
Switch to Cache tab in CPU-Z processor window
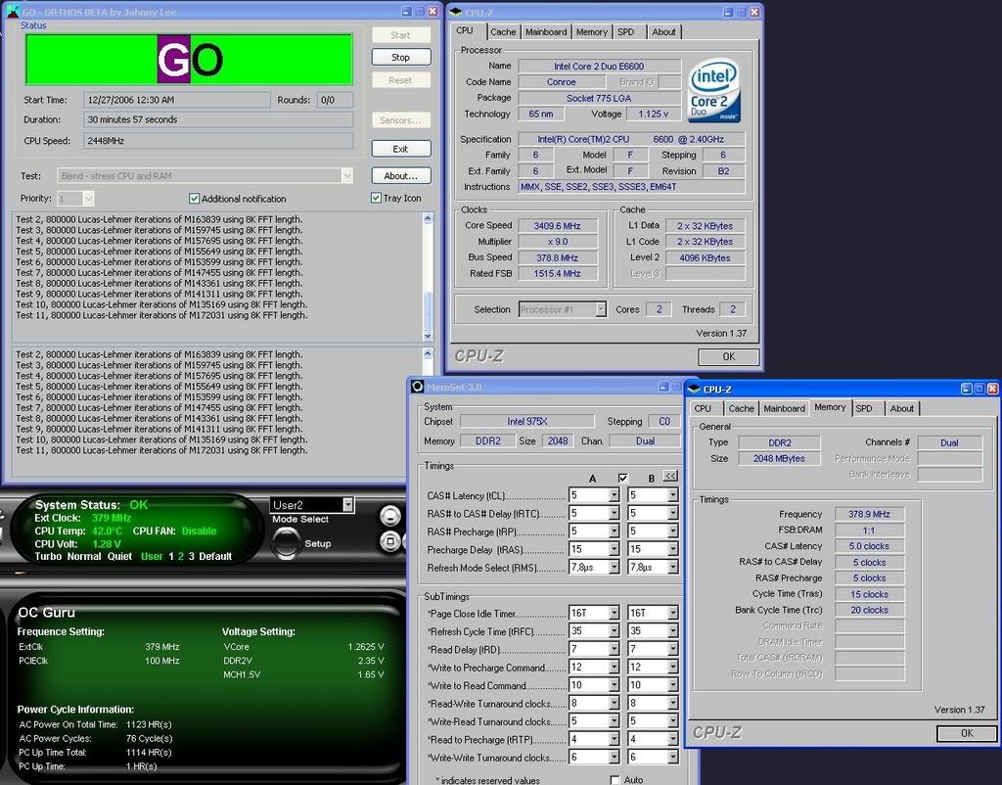click(503, 32)
